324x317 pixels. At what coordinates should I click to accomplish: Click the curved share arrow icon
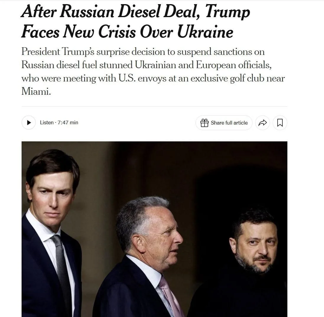coord(263,123)
